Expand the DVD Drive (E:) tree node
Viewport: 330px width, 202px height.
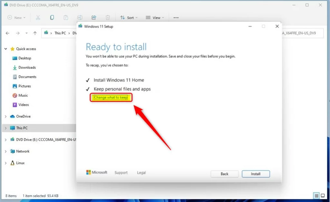pyautogui.click(x=6, y=139)
